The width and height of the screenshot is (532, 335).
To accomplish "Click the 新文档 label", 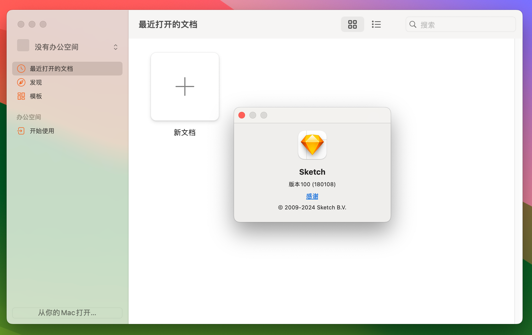I will 185,133.
